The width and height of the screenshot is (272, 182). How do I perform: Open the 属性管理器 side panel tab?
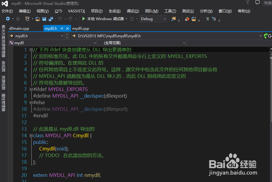3,102
